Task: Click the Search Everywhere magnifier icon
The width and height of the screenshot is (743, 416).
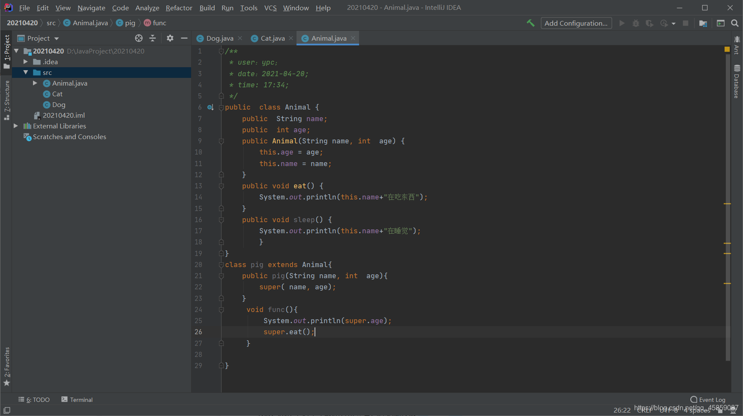Action: tap(735, 23)
